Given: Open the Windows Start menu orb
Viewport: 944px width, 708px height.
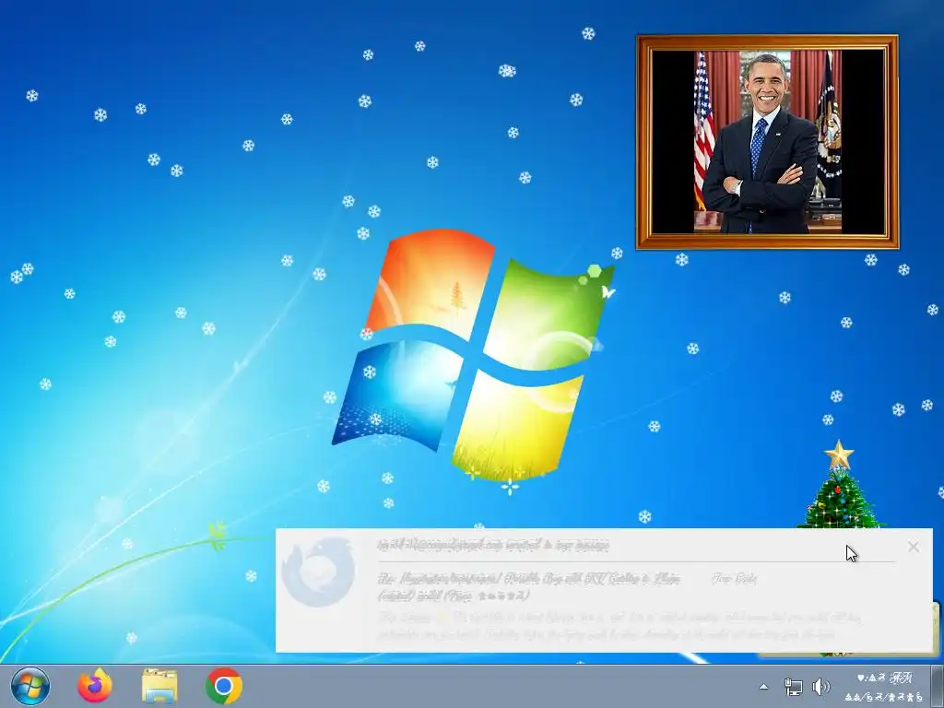Looking at the screenshot, I should 30,686.
